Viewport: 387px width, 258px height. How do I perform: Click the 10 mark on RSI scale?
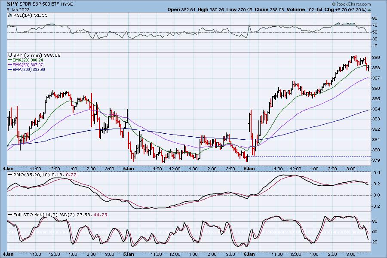pyautogui.click(x=375, y=46)
